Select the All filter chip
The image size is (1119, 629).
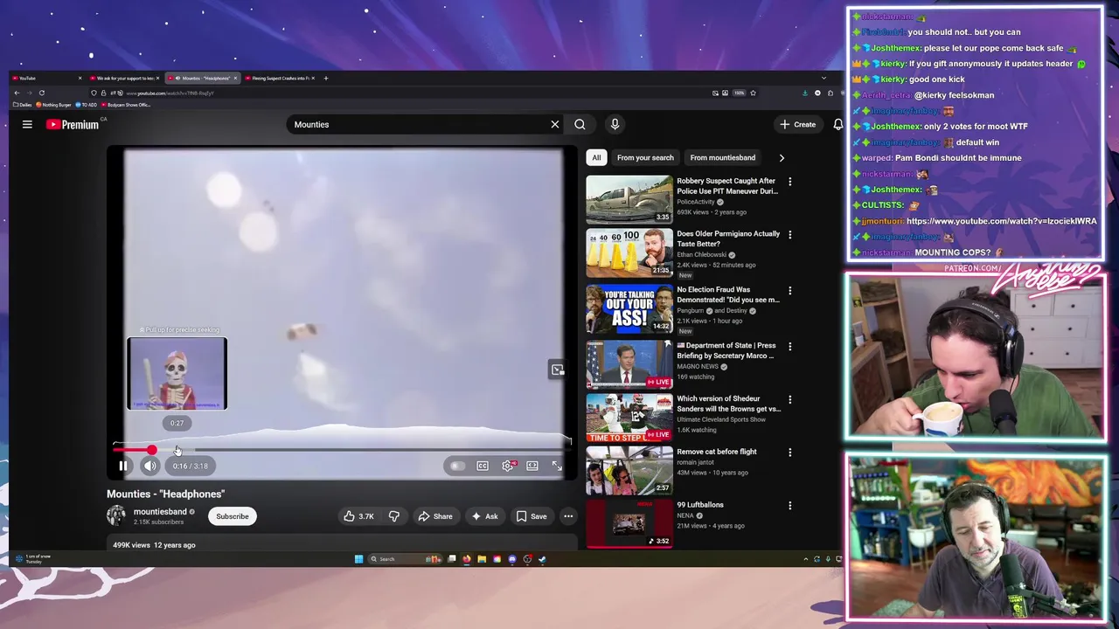596,157
